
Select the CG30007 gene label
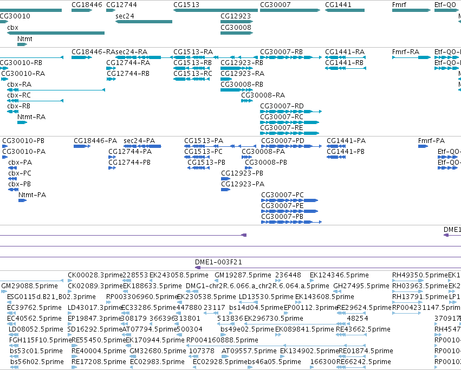tap(275, 5)
